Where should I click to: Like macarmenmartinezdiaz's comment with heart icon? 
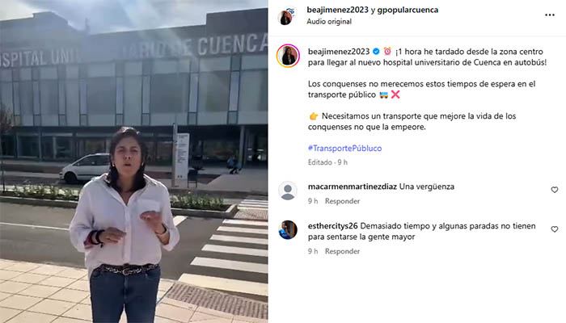pos(555,190)
